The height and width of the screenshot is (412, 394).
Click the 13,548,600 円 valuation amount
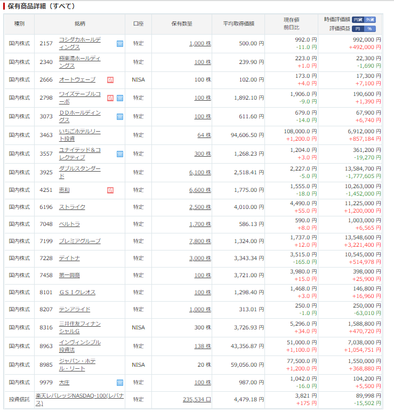(363, 238)
